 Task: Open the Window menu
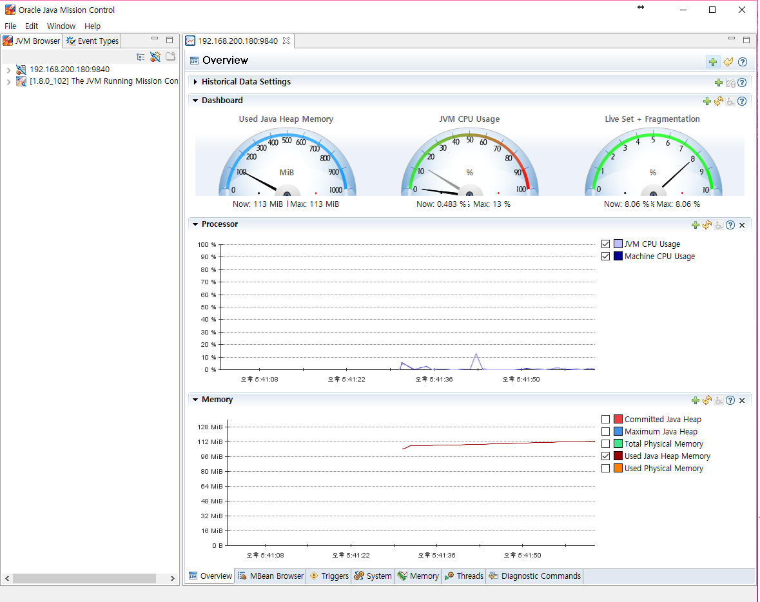coord(61,26)
